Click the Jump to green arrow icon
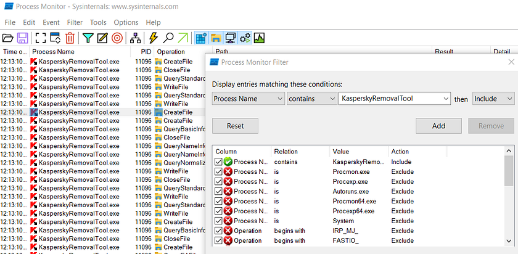The height and width of the screenshot is (254, 518). pyautogui.click(x=183, y=38)
